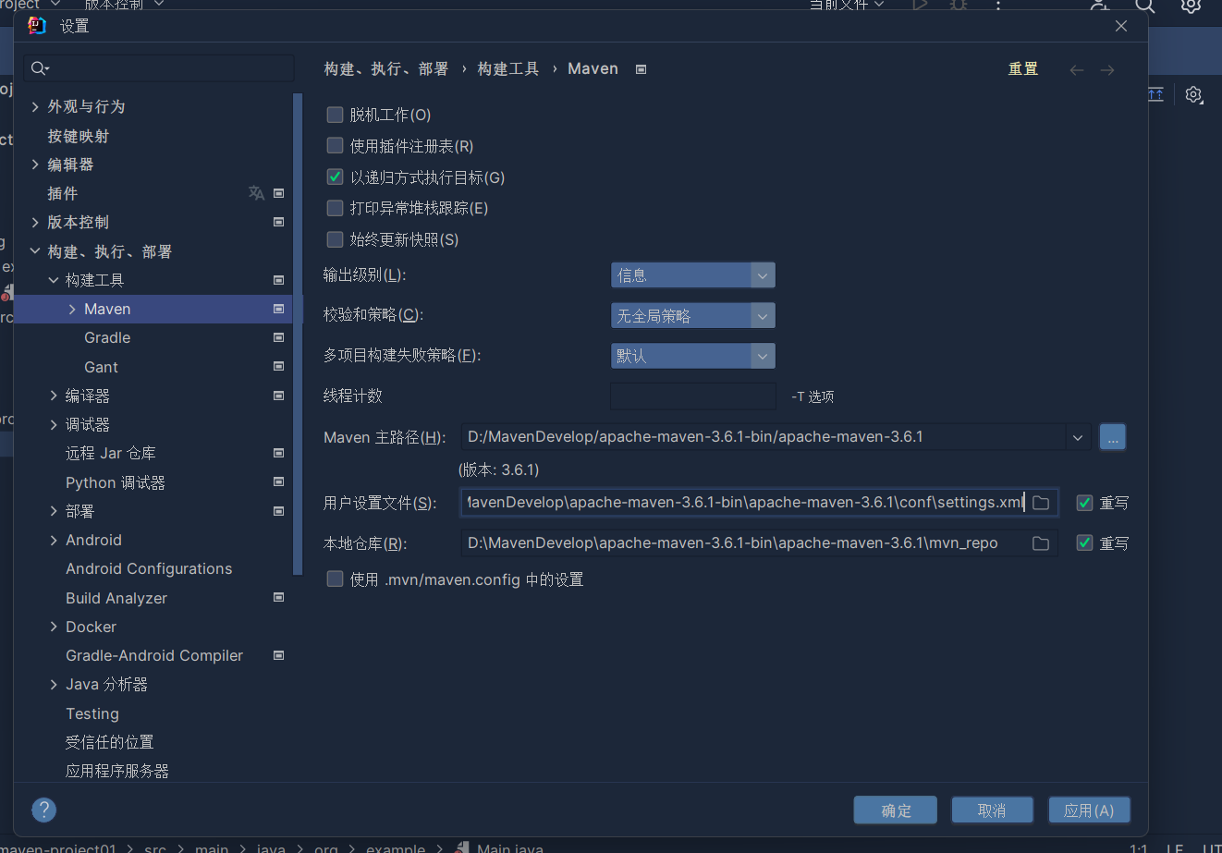The width and height of the screenshot is (1222, 853).
Task: Click the browse ... button for Maven 主路径
Action: point(1112,437)
